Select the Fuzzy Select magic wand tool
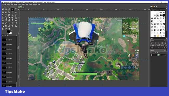The height and width of the screenshot is (96, 169). 12,9
